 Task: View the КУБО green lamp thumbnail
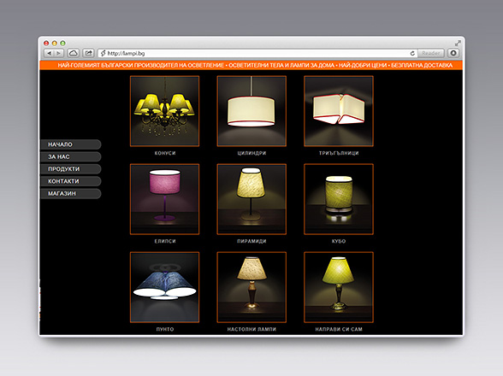click(x=339, y=199)
